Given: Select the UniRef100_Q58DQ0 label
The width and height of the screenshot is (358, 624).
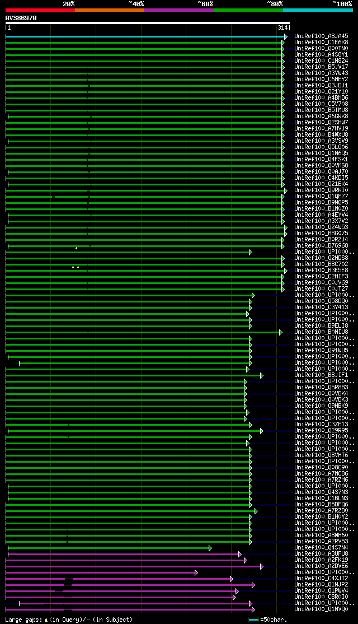Looking at the screenshot, I should tap(322, 301).
